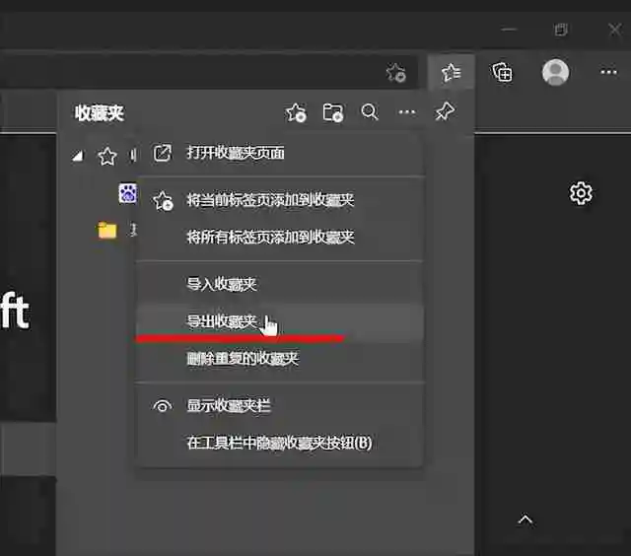Open the Favorites toolbar button
631x556 pixels.
(x=452, y=72)
